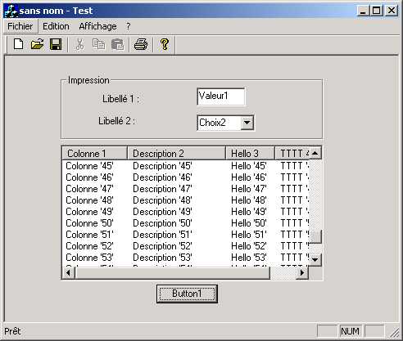Select the row Colonne '48'

(186, 200)
